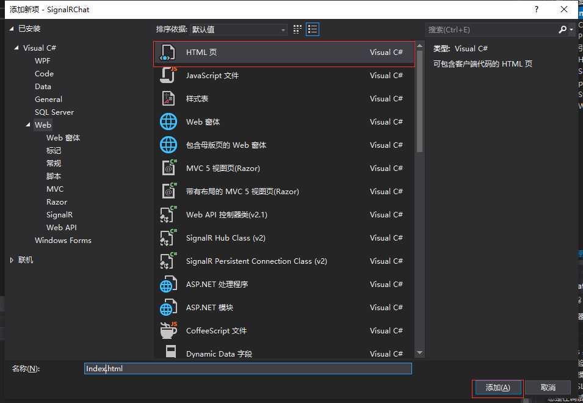This screenshot has width=583, height=403.
Task: Select the Data category
Action: 43,87
